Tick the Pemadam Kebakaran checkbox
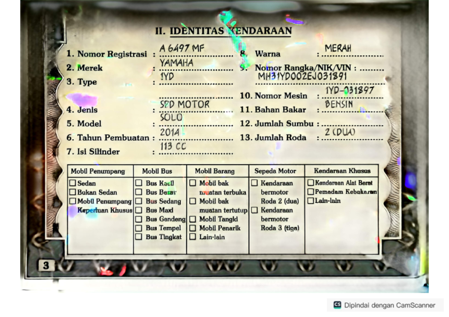Screen dimensions: 449x317 (x=311, y=192)
